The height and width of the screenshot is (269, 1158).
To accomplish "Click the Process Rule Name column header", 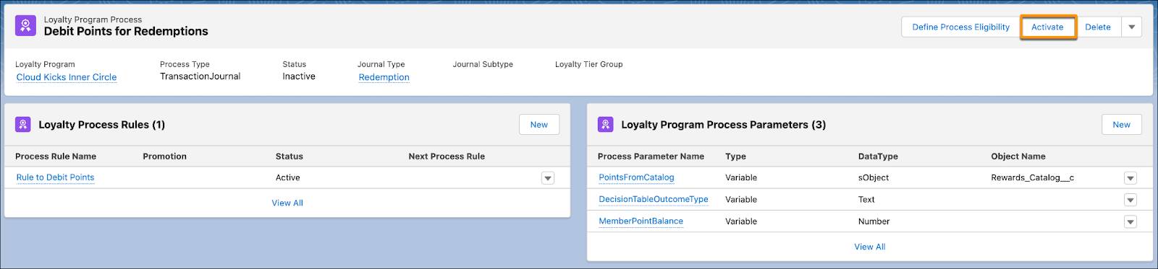I will (56, 156).
